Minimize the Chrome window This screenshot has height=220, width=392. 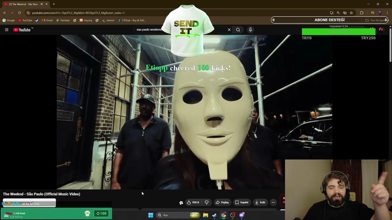coord(368,4)
